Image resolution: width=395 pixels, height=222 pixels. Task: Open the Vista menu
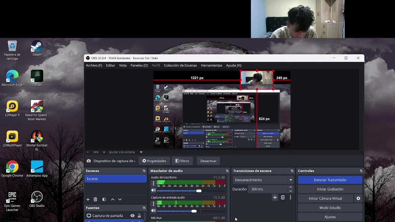click(123, 65)
